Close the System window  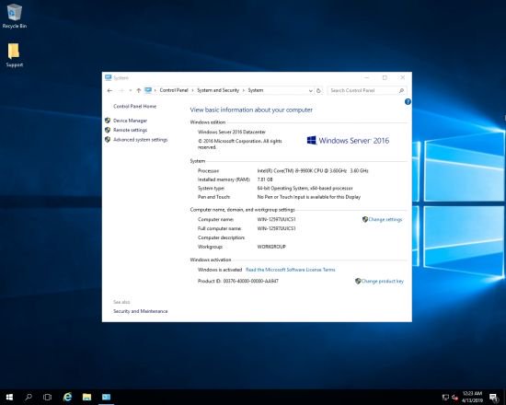pyautogui.click(x=402, y=77)
